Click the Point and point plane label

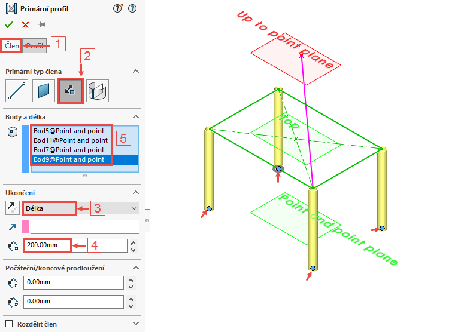[x=338, y=229]
